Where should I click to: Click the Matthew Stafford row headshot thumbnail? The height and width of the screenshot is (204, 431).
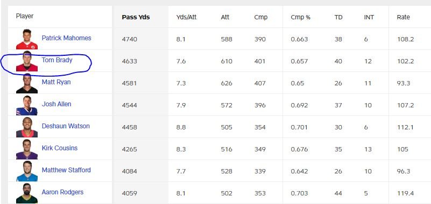coord(27,171)
